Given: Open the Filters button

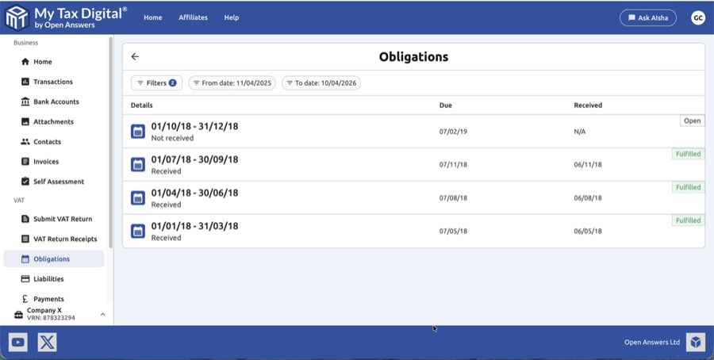Looking at the screenshot, I should tap(156, 82).
